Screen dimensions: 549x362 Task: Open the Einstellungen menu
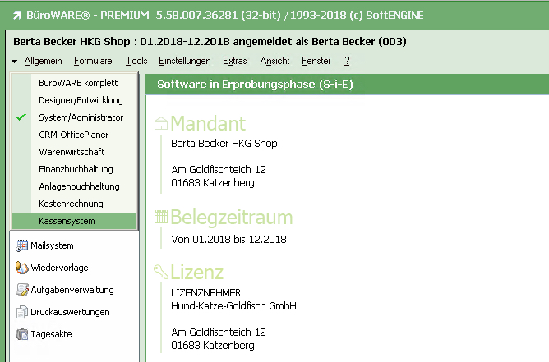[x=184, y=61]
